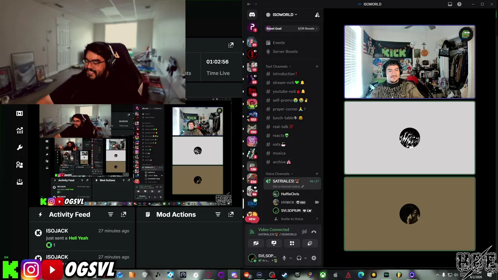
Task: Open microphone input options arrow
Action: coord(290,258)
